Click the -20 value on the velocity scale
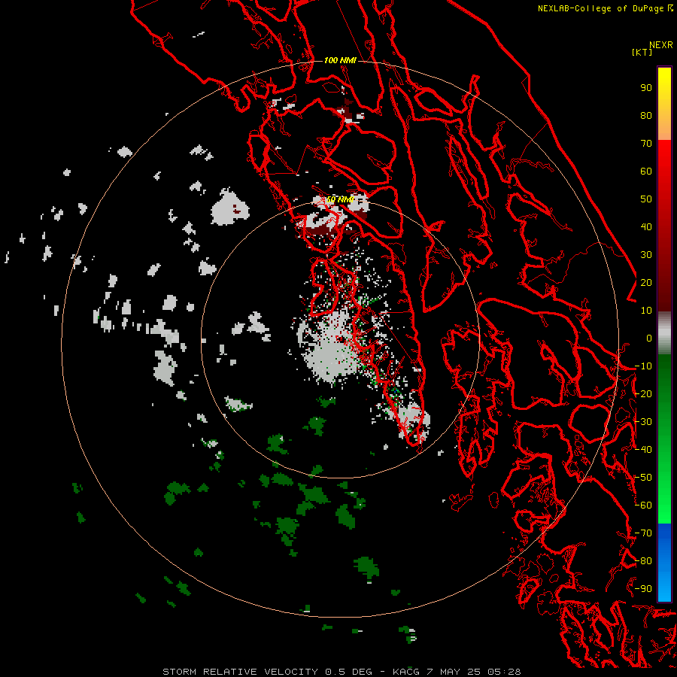This screenshot has height=677, width=677. point(643,393)
